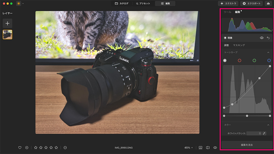
Task: Toggle the filmstrip display icon
Action: pos(200,148)
